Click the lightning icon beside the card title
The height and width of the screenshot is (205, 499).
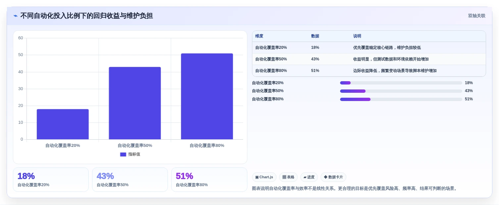click(15, 16)
